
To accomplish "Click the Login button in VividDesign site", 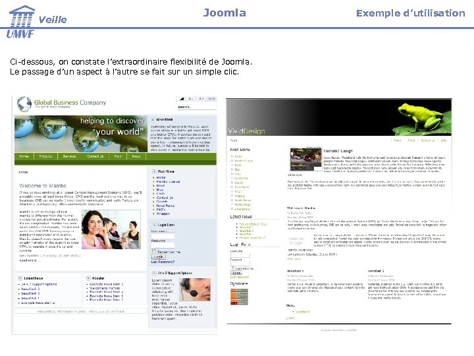I will (236, 273).
